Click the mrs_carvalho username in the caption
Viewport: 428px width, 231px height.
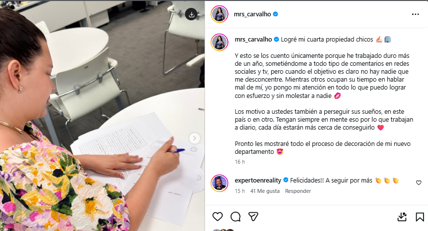tap(253, 40)
